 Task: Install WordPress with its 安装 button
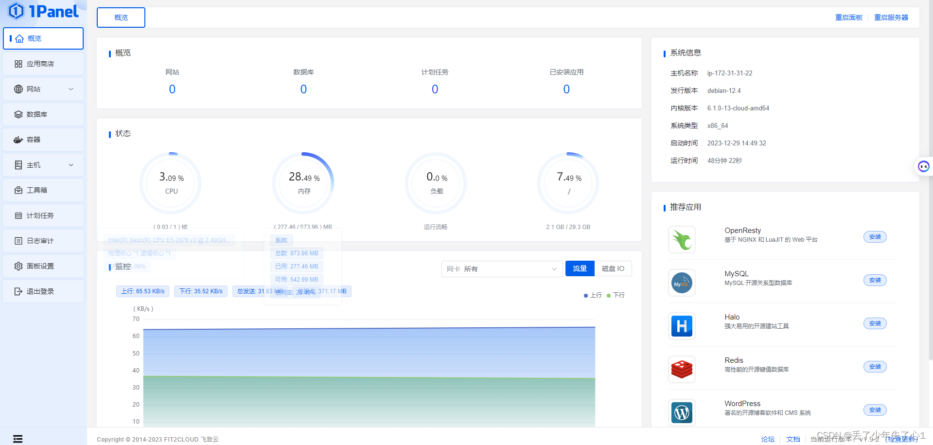[875, 410]
